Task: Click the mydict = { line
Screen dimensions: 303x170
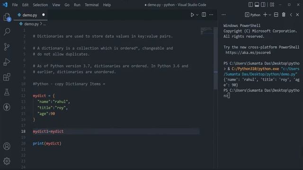Action: pyautogui.click(x=44, y=96)
